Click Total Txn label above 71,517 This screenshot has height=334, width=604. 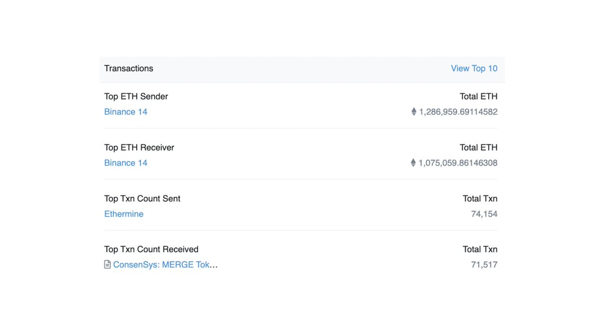[480, 249]
